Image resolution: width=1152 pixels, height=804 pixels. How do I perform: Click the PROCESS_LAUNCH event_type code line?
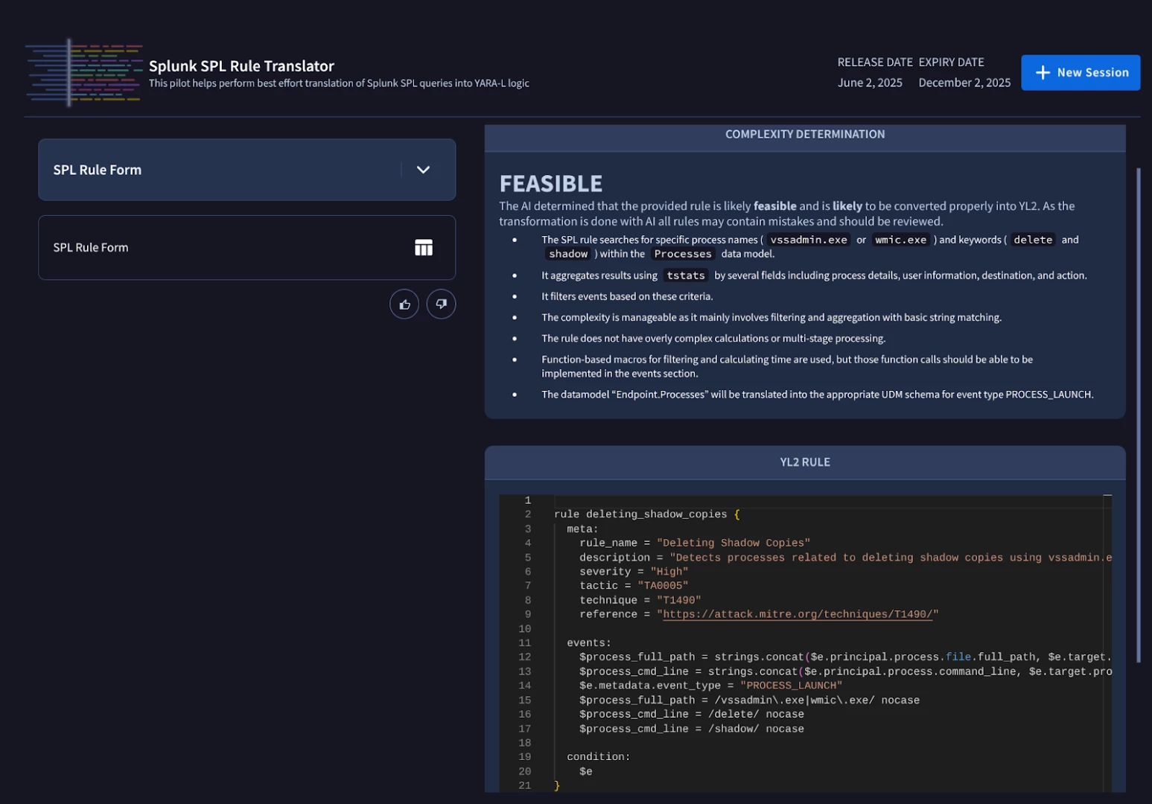tap(711, 686)
